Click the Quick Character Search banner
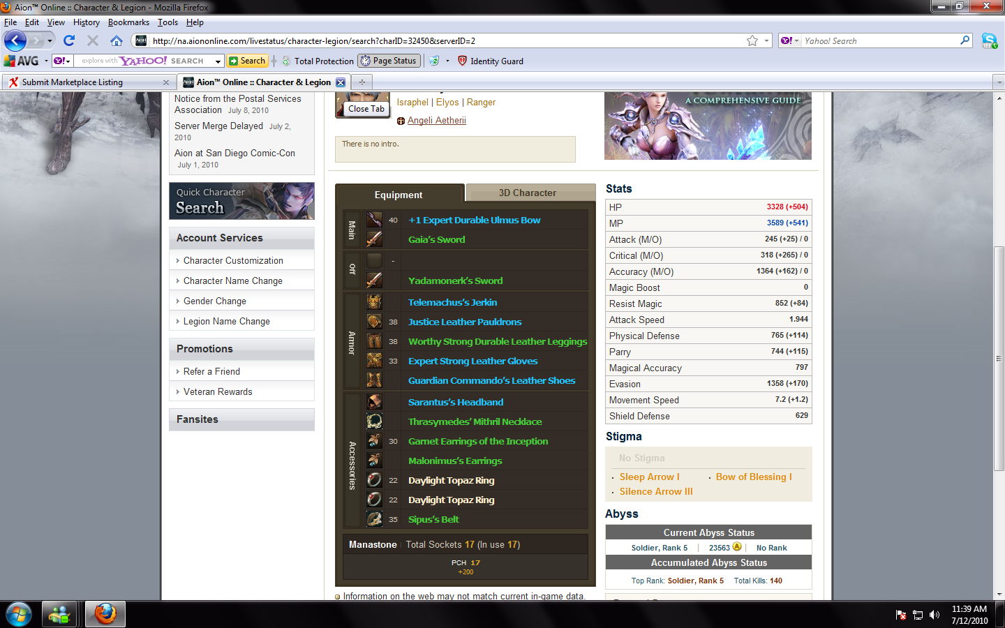The image size is (1005, 628). coord(241,201)
